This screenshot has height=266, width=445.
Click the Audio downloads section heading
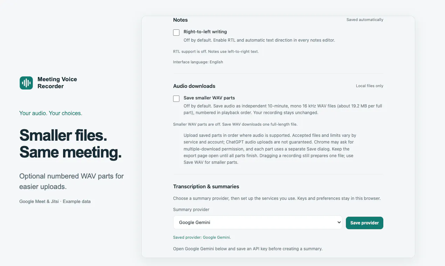pos(194,86)
